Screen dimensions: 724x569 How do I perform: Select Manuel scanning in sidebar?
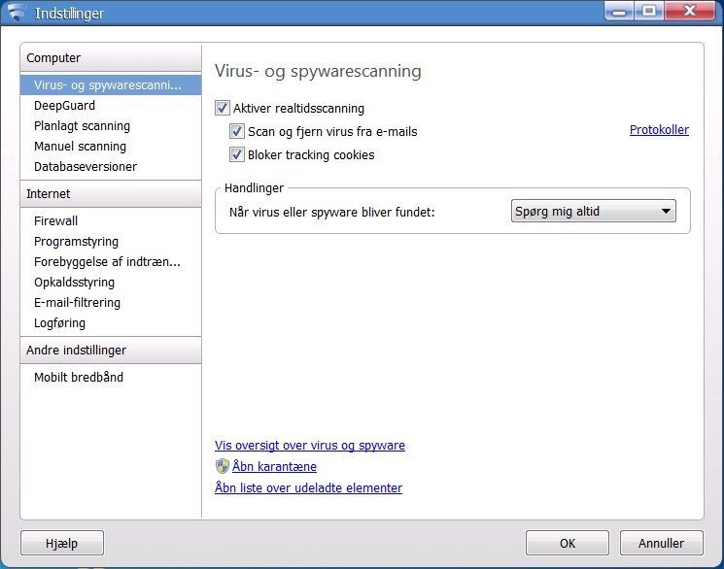(111, 147)
